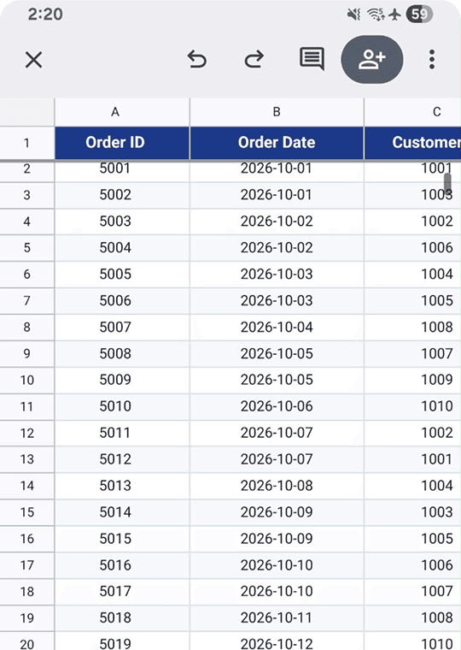The image size is (461, 650).
Task: Select customer 1006 in order 5016's row
Action: 412,565
